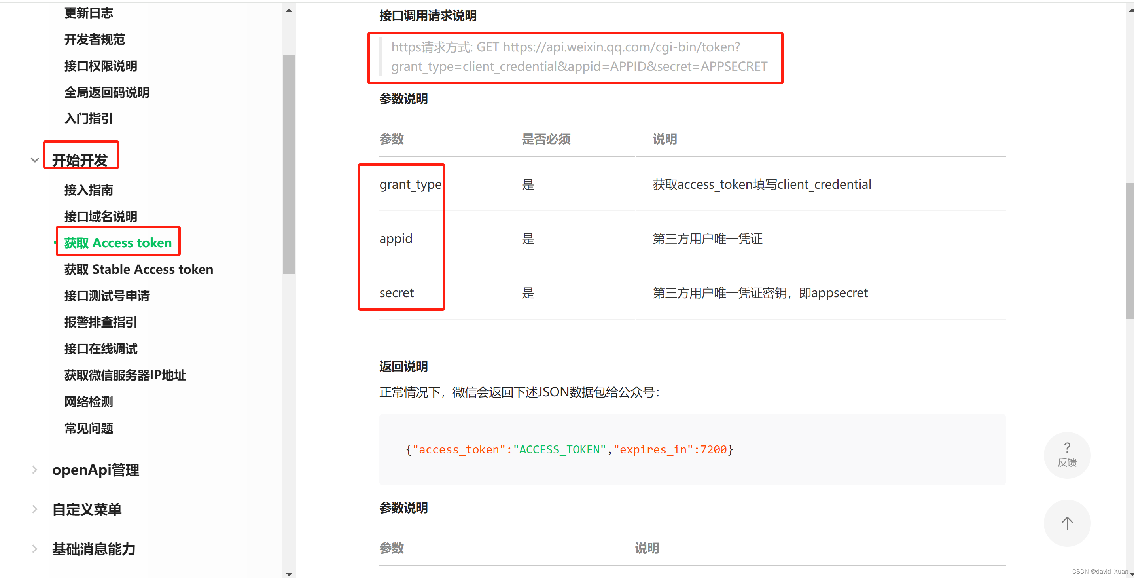Open 接口域名说明 sidebar item
This screenshot has height=578, width=1134.
100,216
